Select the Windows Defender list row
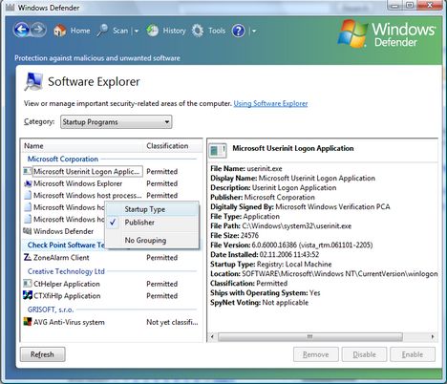447x384 pixels. [x=64, y=231]
